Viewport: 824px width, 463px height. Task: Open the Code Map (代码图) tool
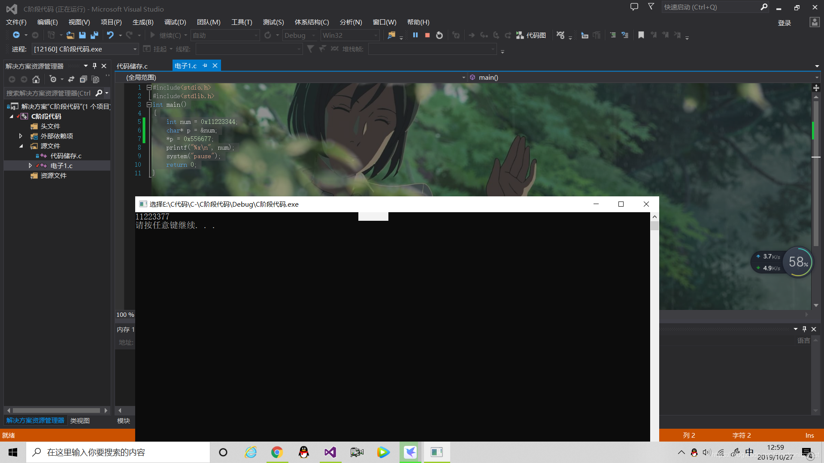click(x=531, y=35)
